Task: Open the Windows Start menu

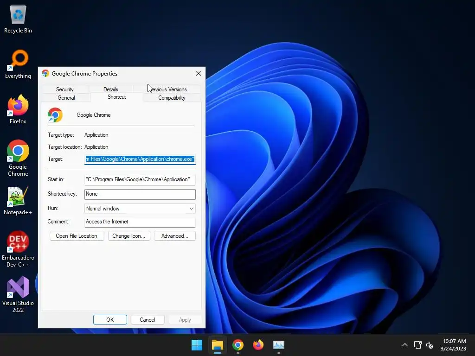Action: [197, 345]
